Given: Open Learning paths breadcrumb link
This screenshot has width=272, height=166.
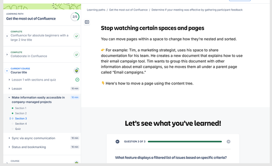Looking at the screenshot, I should [x=96, y=10].
